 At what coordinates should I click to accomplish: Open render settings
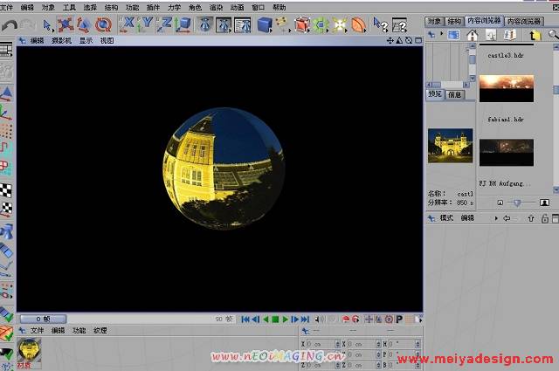point(243,25)
